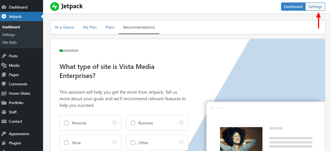Open the Plans tab
The image size is (331, 151).
coord(110,27)
